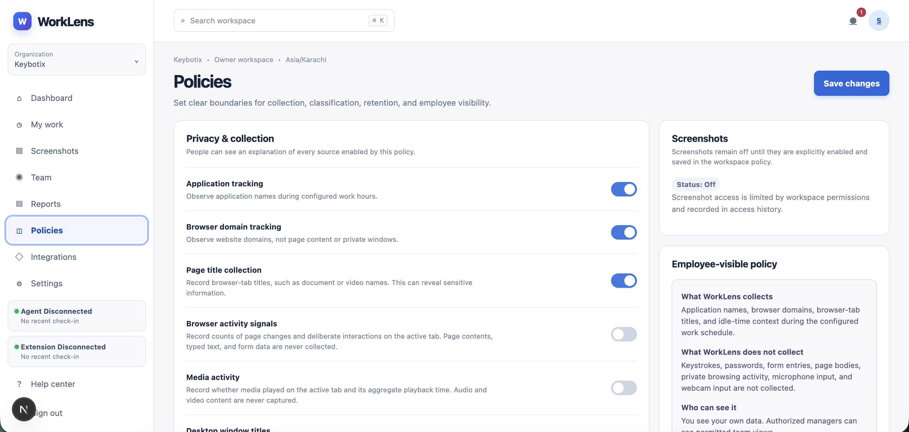The image size is (909, 432).
Task: Open the Screenshots section
Action: tap(77, 151)
